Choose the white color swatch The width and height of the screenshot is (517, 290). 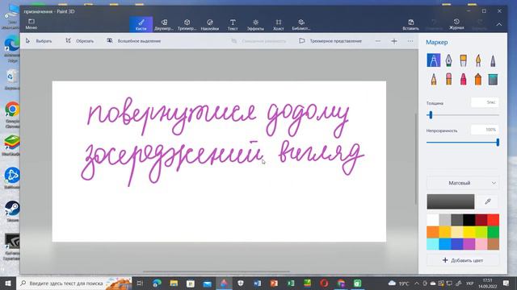click(433, 220)
